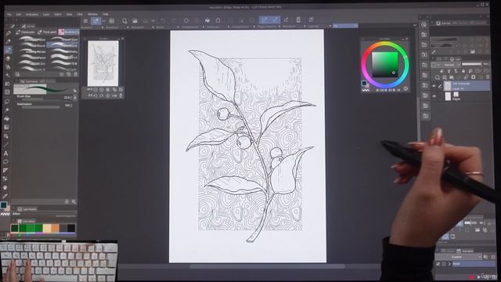Select transparent color below toolbar swatches

tap(5, 214)
